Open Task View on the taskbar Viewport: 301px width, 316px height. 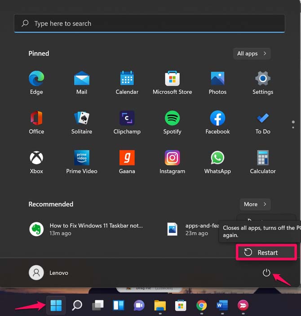click(98, 305)
